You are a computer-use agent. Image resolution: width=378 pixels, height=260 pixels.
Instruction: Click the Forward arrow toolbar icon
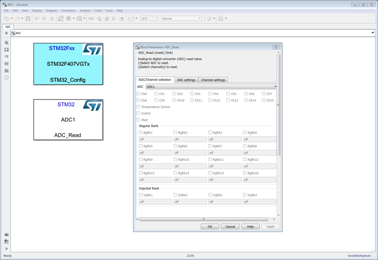(x=44, y=18)
